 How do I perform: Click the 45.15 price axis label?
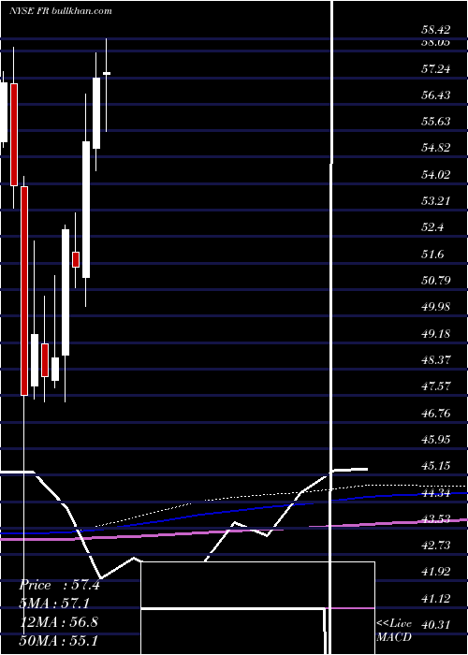click(435, 465)
